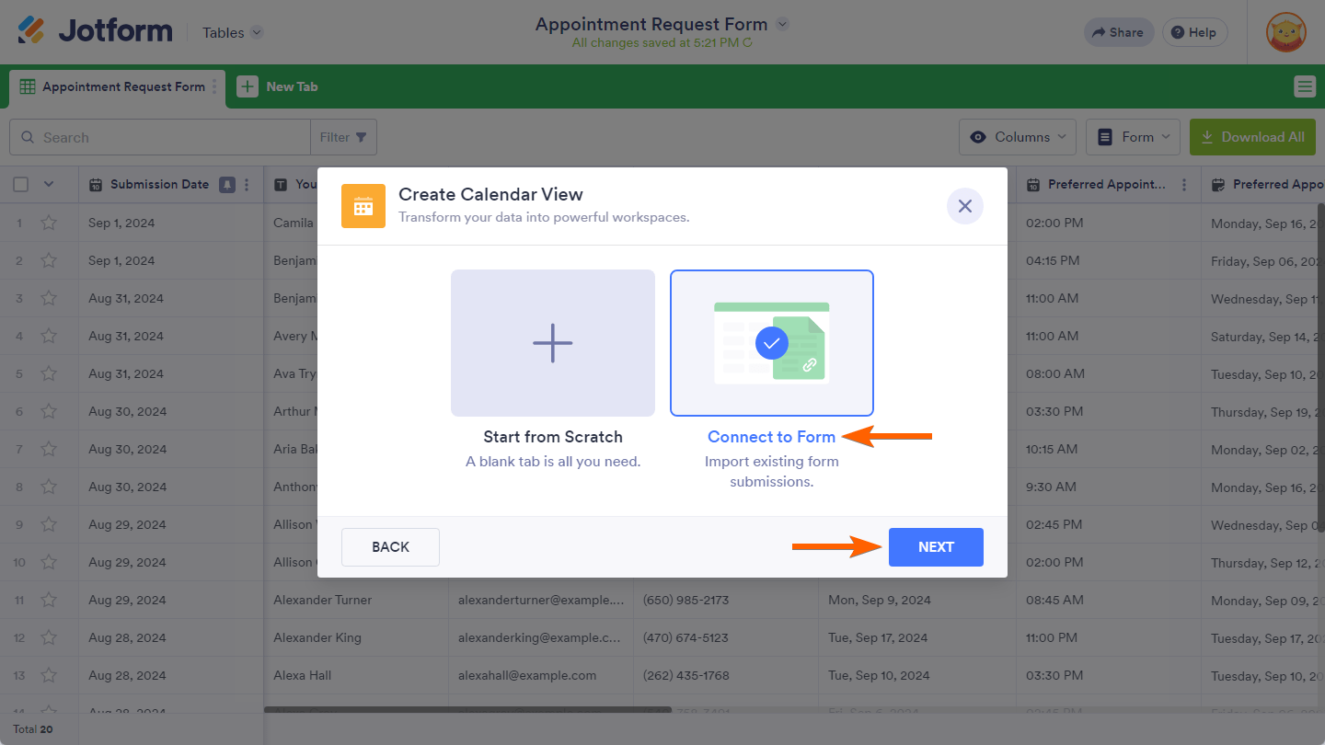1325x745 pixels.
Task: Click the bell icon in Submission Date header
Action: 227,185
